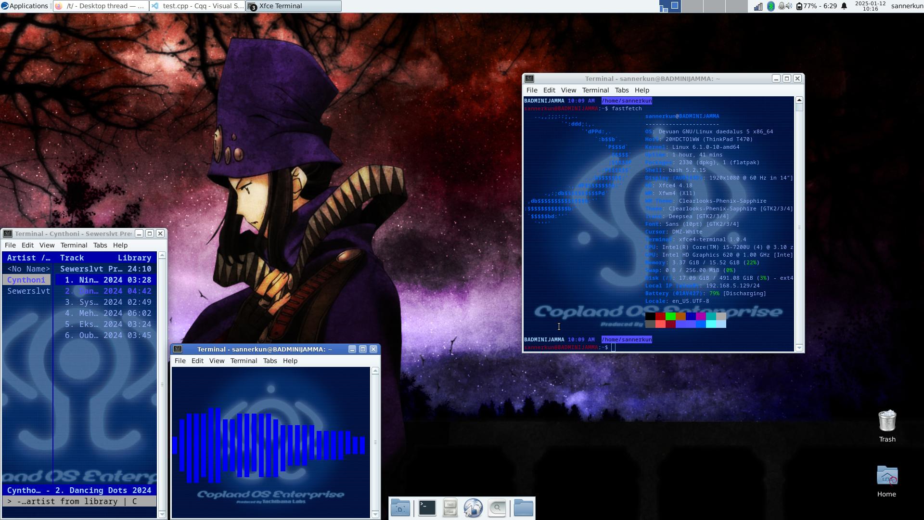Mute the microphone in the tray
The height and width of the screenshot is (520, 924).
782,6
